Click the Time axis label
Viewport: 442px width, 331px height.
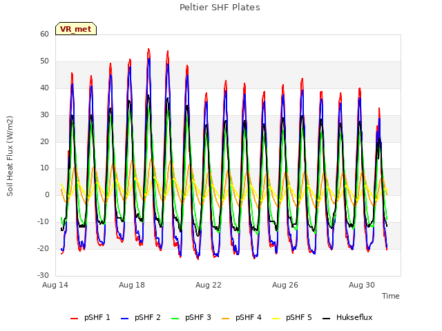point(391,296)
